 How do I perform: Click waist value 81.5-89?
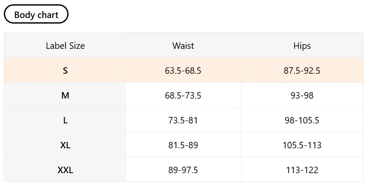pyautogui.click(x=183, y=145)
